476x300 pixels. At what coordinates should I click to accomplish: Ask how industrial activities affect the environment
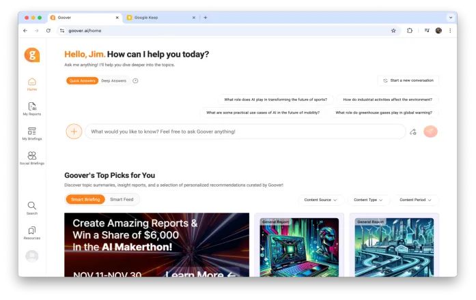[387, 100]
